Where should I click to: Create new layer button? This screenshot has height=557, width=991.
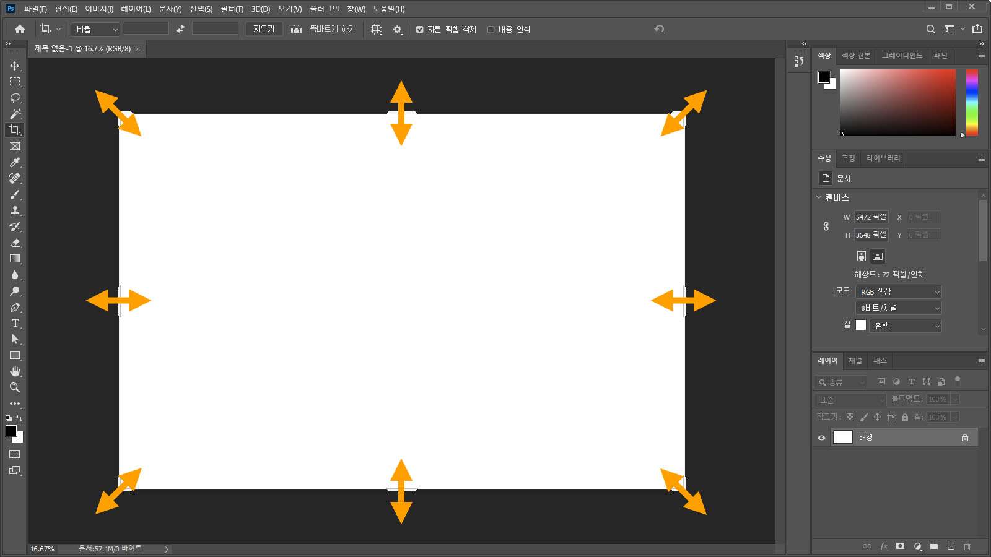(x=951, y=546)
